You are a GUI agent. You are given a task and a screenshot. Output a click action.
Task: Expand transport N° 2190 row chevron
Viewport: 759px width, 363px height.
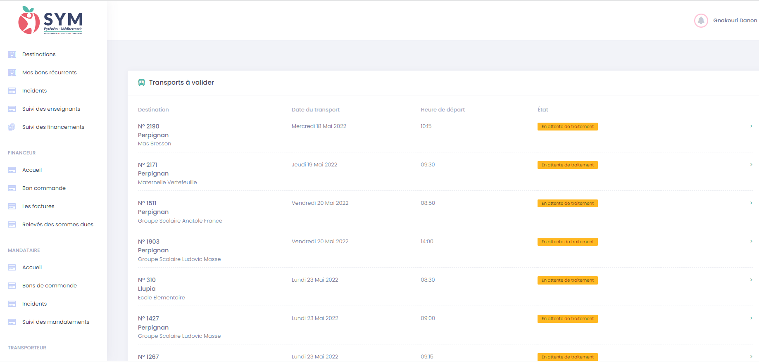coord(751,126)
